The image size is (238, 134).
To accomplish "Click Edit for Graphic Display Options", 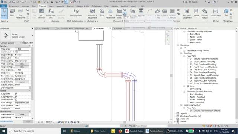I will pos(22,67).
